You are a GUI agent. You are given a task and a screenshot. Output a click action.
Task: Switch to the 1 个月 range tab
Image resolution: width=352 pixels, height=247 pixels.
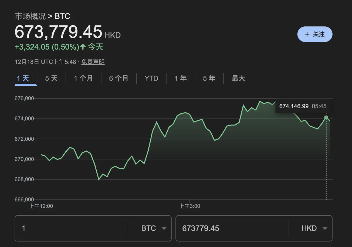coord(83,79)
